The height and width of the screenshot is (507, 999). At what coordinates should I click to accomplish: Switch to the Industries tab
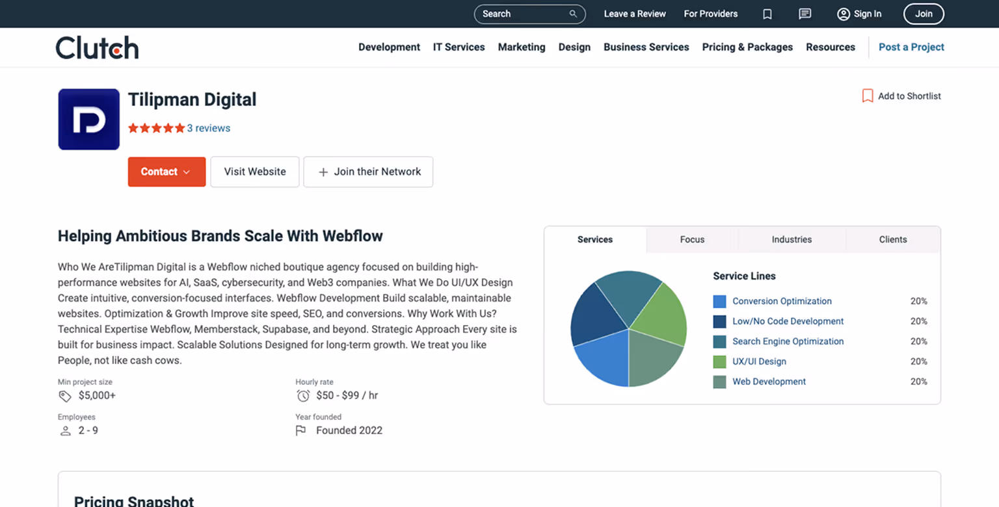click(x=792, y=239)
